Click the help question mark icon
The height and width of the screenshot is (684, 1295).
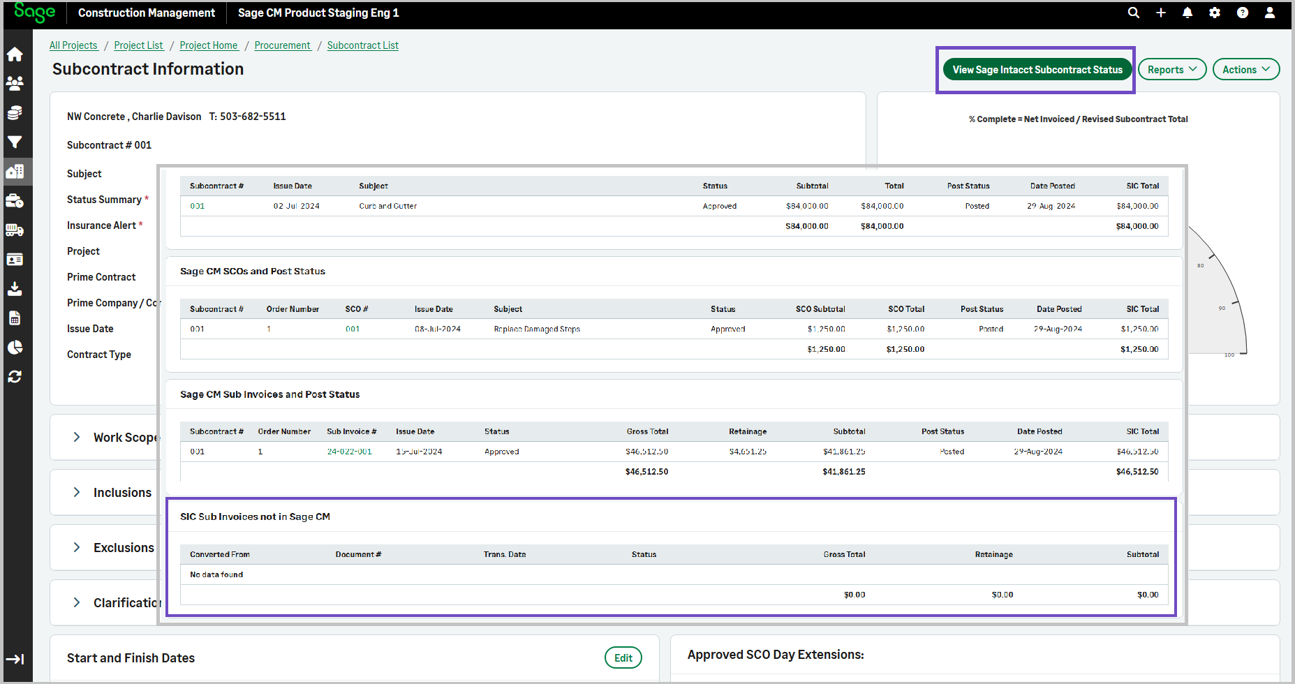click(x=1243, y=13)
